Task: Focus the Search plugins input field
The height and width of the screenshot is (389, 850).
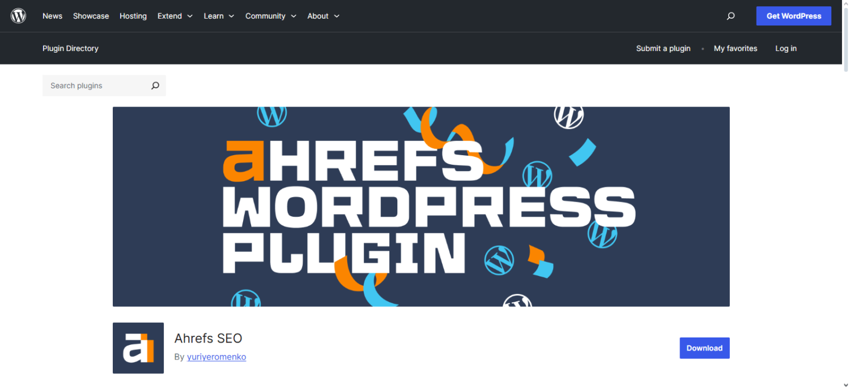Action: pos(93,86)
